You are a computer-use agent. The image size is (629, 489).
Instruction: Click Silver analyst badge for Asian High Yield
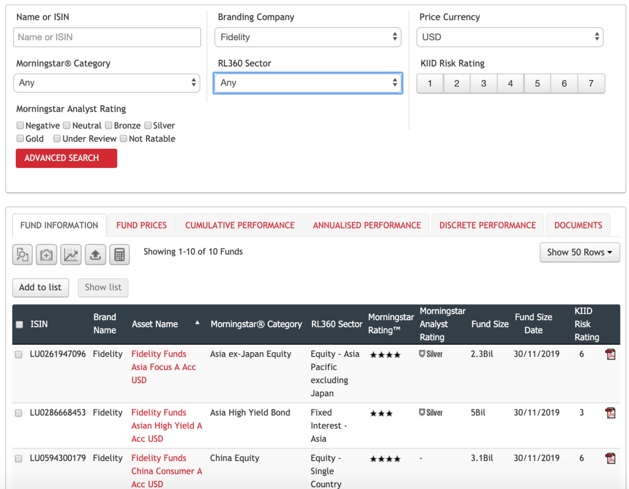[x=431, y=413]
